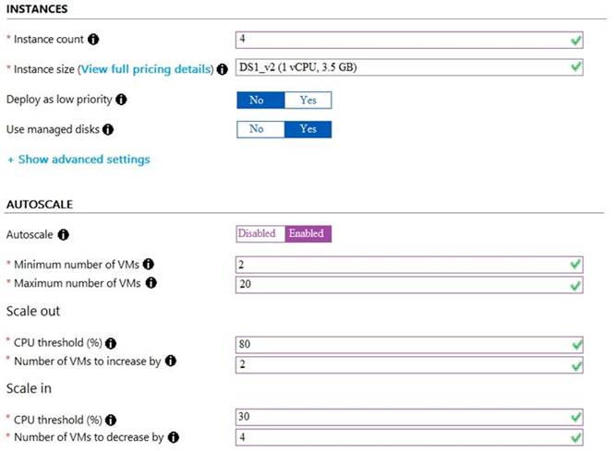616x451 pixels.
Task: Set Use managed disks to No
Action: pyautogui.click(x=260, y=129)
